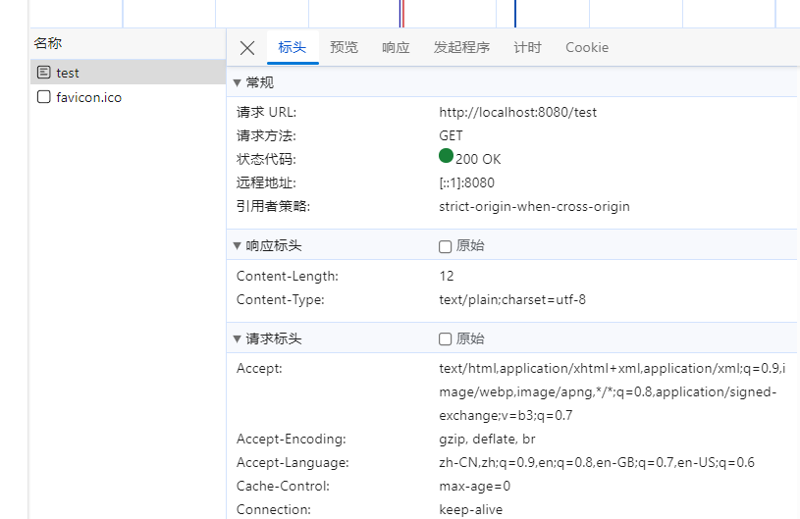Collapse the 请求标头 section
The width and height of the screenshot is (800, 519).
click(238, 339)
